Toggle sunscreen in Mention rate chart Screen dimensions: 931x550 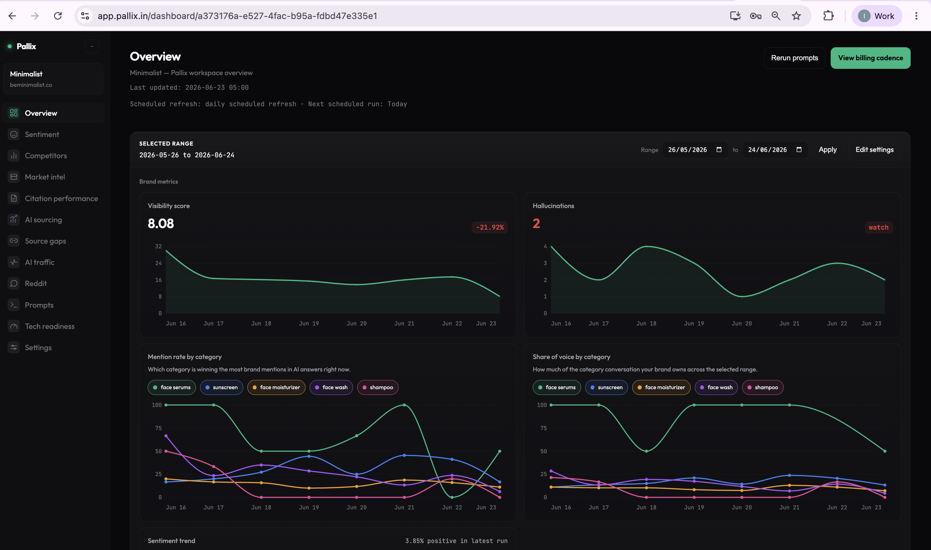221,387
